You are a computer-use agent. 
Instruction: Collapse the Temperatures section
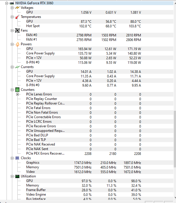point(12,17)
